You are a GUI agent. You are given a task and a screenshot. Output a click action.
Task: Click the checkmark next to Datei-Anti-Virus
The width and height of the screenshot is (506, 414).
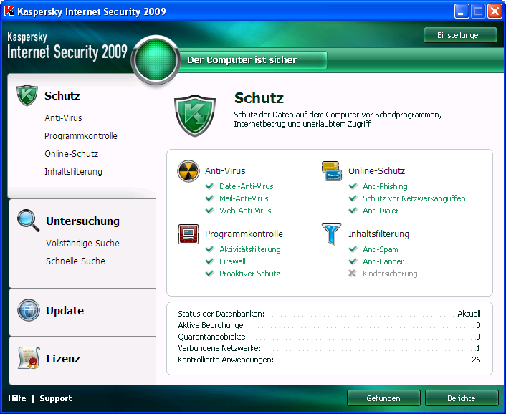tap(210, 186)
